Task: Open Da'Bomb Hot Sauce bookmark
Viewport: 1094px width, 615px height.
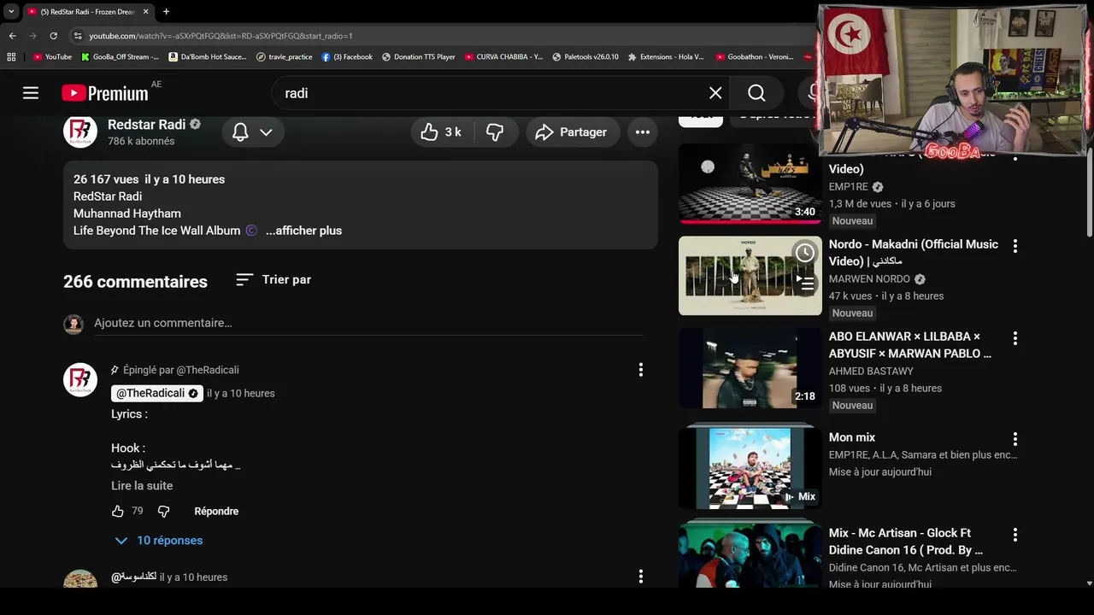Action: (x=208, y=57)
